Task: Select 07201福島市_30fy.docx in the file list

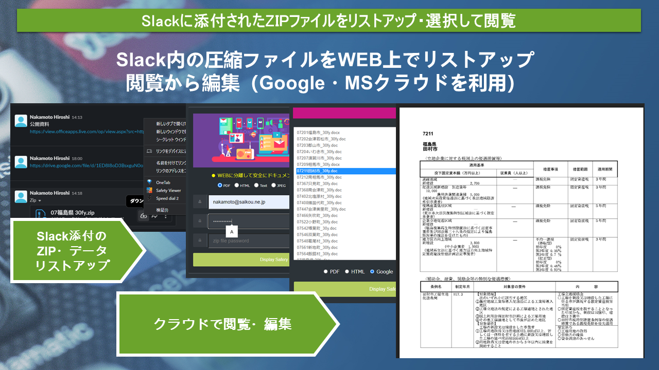Action: [318, 133]
